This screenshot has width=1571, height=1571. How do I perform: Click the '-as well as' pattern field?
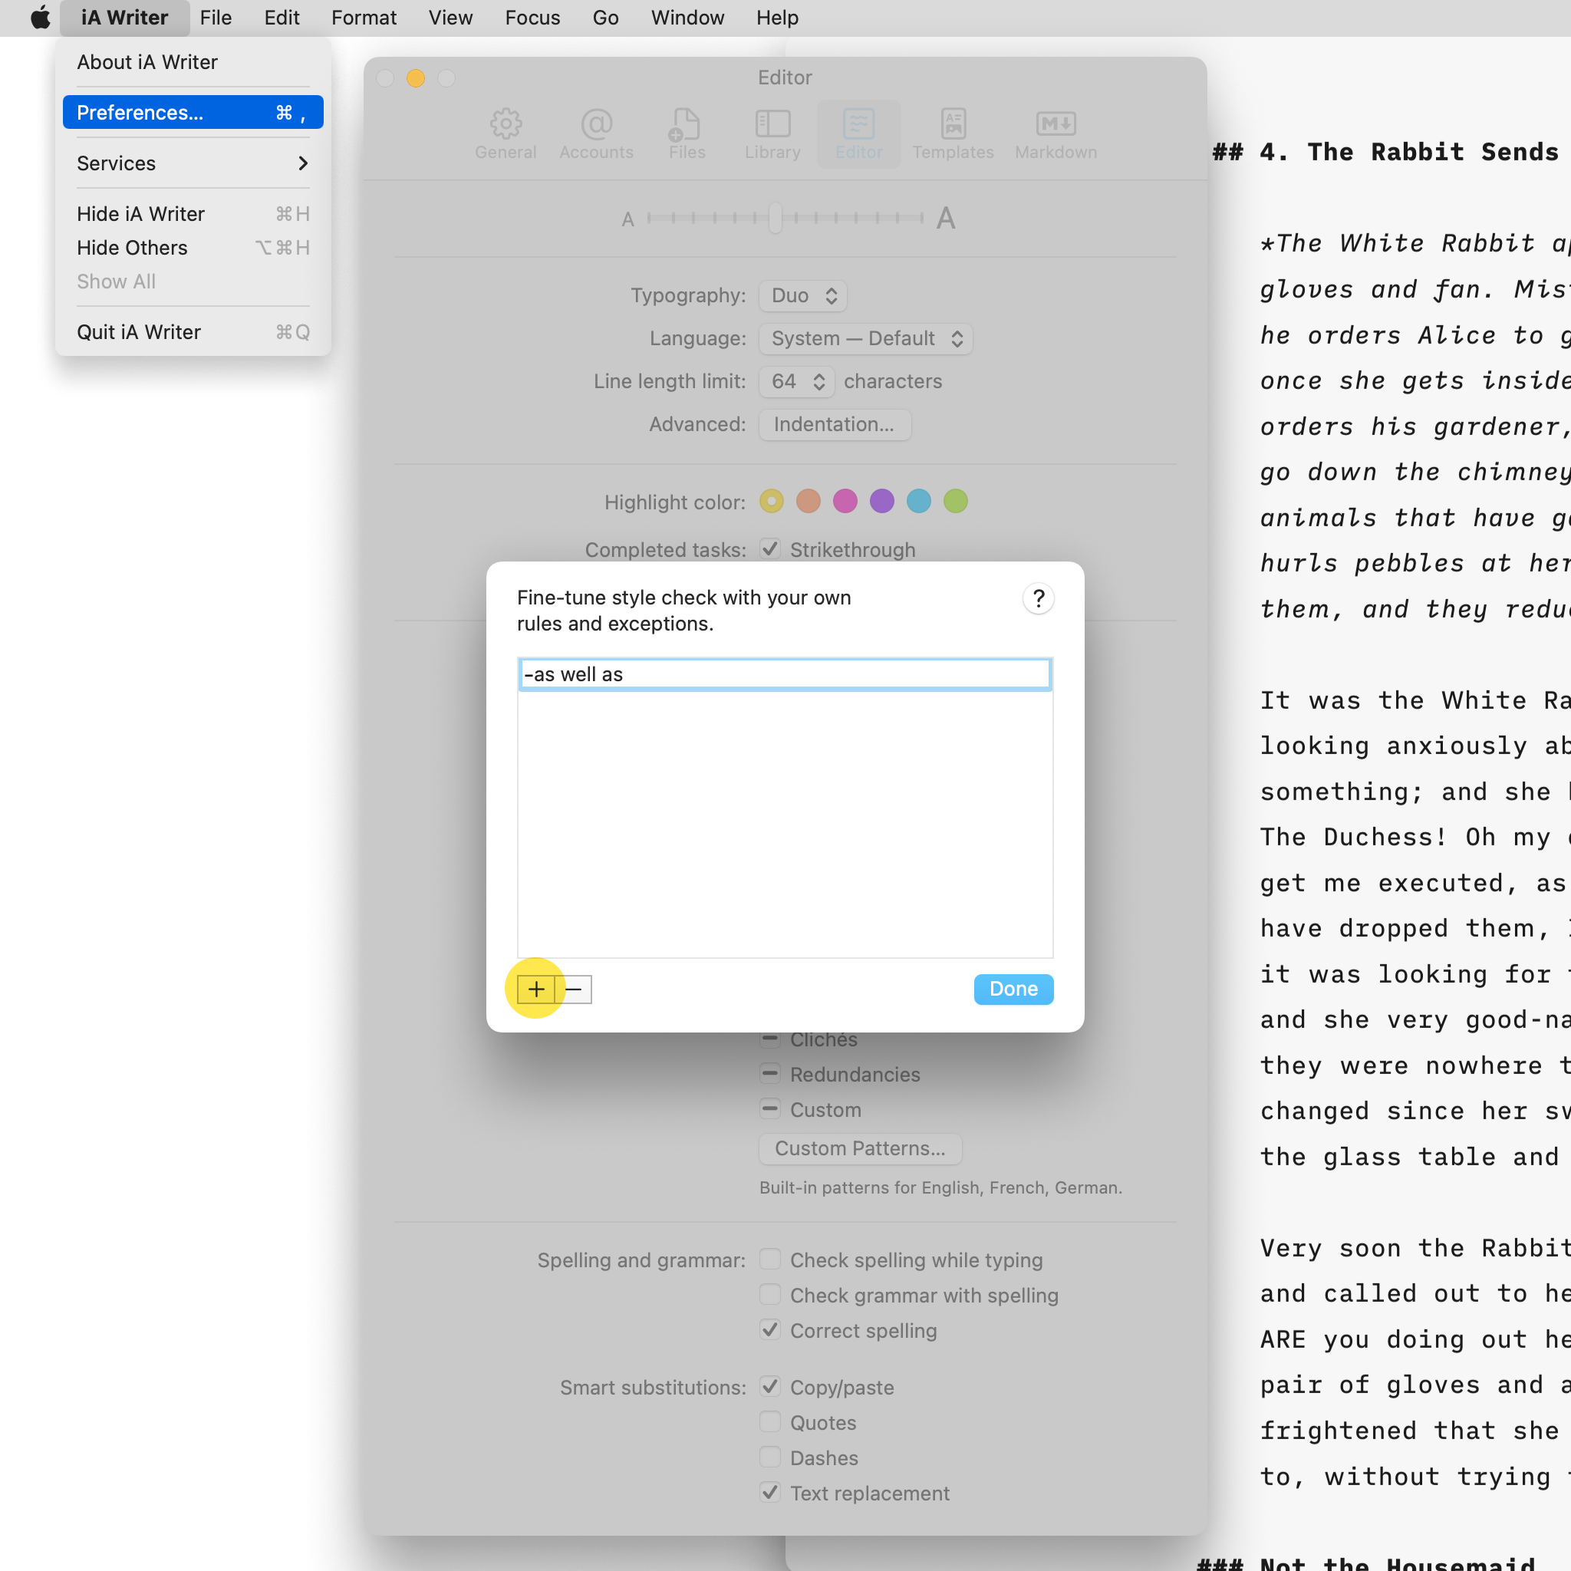pyautogui.click(x=785, y=674)
